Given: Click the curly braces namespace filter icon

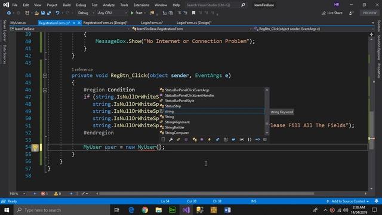Looking at the screenshot, I should pos(249,139).
